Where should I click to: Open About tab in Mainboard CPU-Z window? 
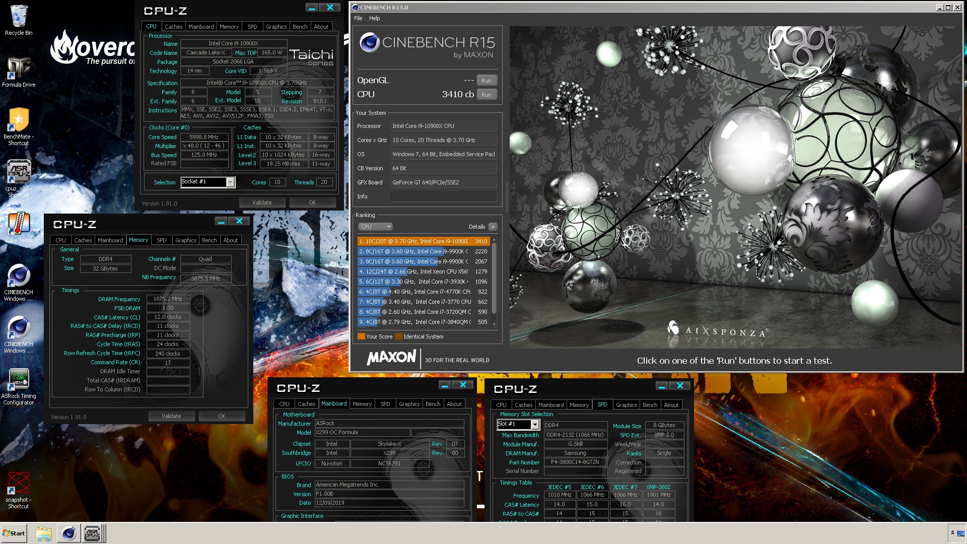454,404
